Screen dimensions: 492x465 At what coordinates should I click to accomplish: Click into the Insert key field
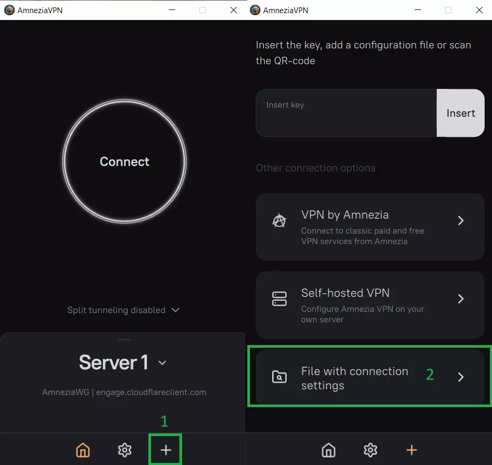point(346,113)
